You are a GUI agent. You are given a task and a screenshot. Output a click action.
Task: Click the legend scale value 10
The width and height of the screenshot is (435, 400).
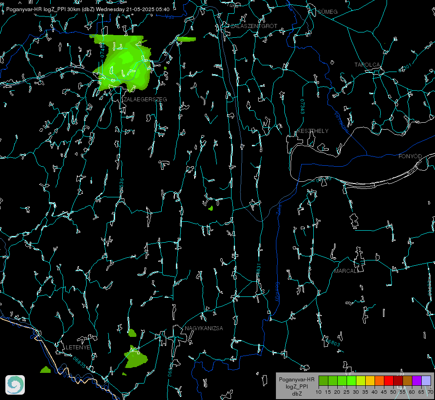click(x=319, y=392)
